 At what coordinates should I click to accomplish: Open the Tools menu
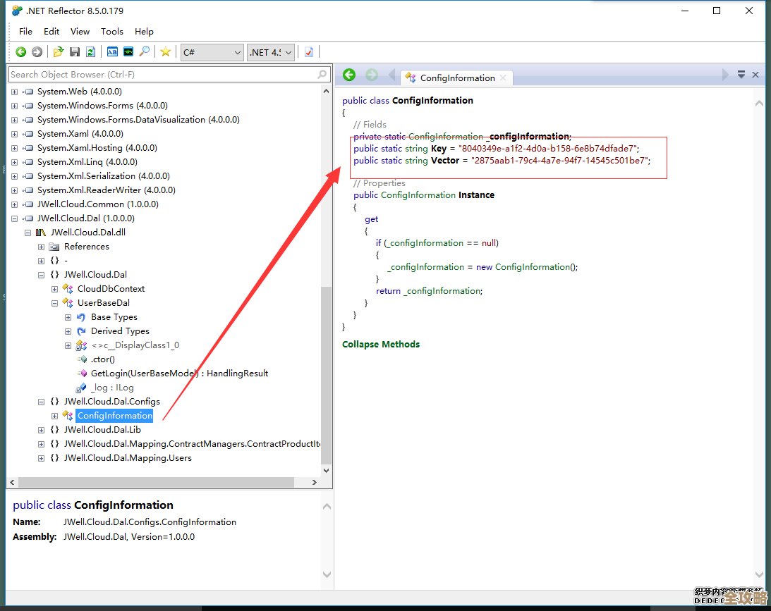tap(111, 31)
